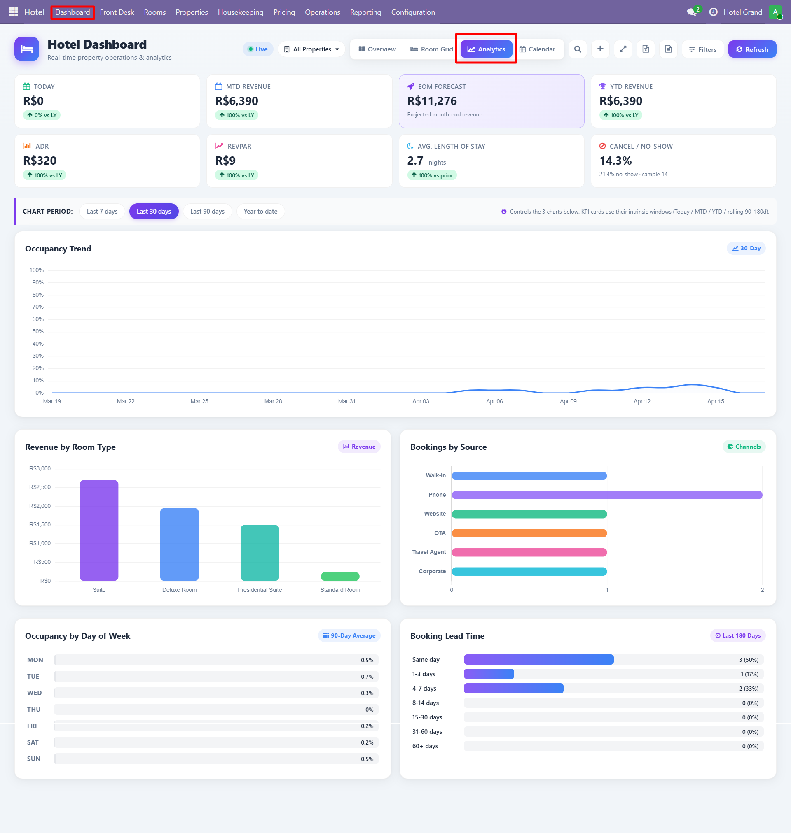Switch to the Analytics view tab
Viewport: 791px width, 833px height.
486,49
